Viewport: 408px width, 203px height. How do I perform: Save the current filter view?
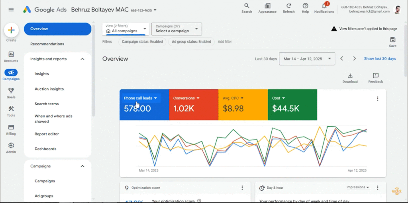(392, 42)
